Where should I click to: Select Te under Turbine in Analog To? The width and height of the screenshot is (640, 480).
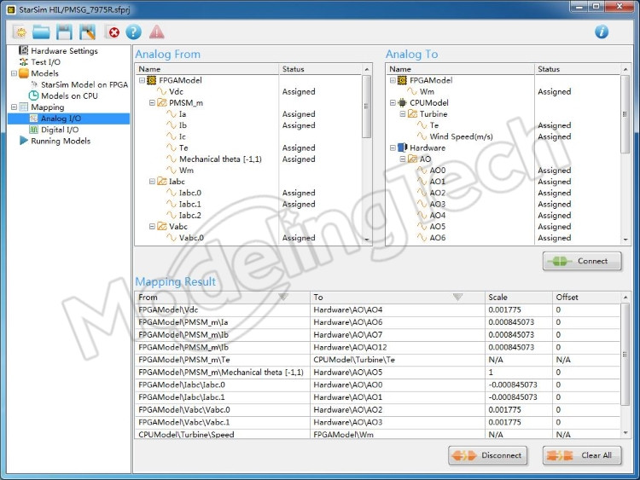(433, 125)
